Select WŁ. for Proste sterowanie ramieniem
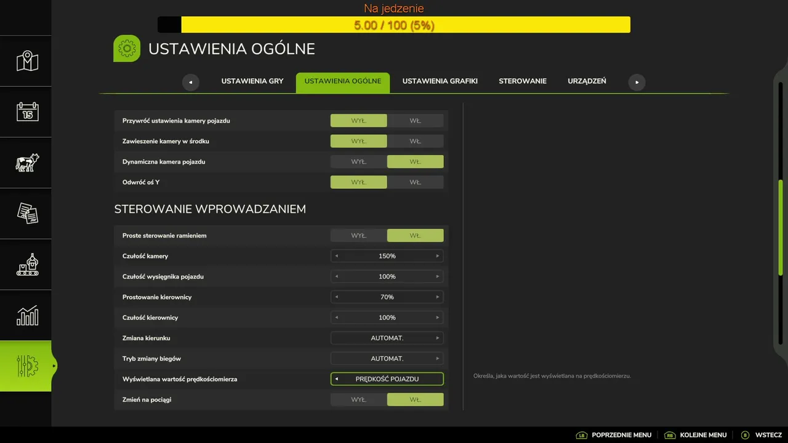The image size is (788, 443). 416,236
